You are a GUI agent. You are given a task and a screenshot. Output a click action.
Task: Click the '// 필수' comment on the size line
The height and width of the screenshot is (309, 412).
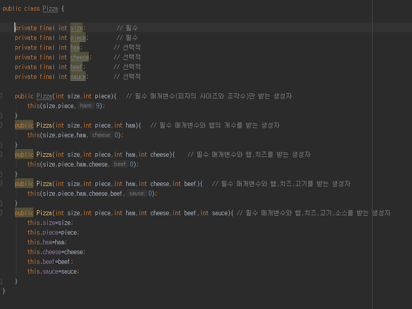coord(127,28)
